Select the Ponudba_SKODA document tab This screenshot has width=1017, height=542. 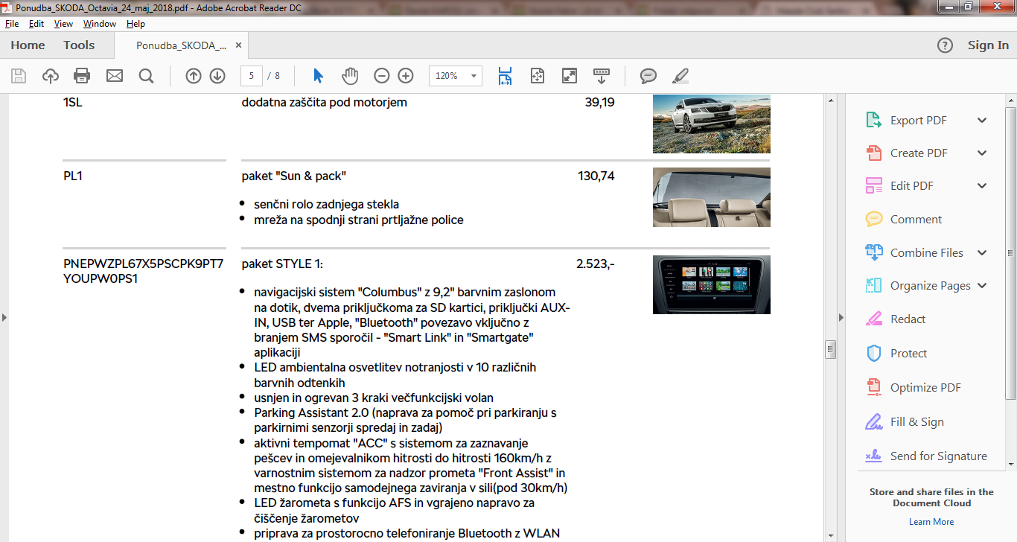coord(181,45)
